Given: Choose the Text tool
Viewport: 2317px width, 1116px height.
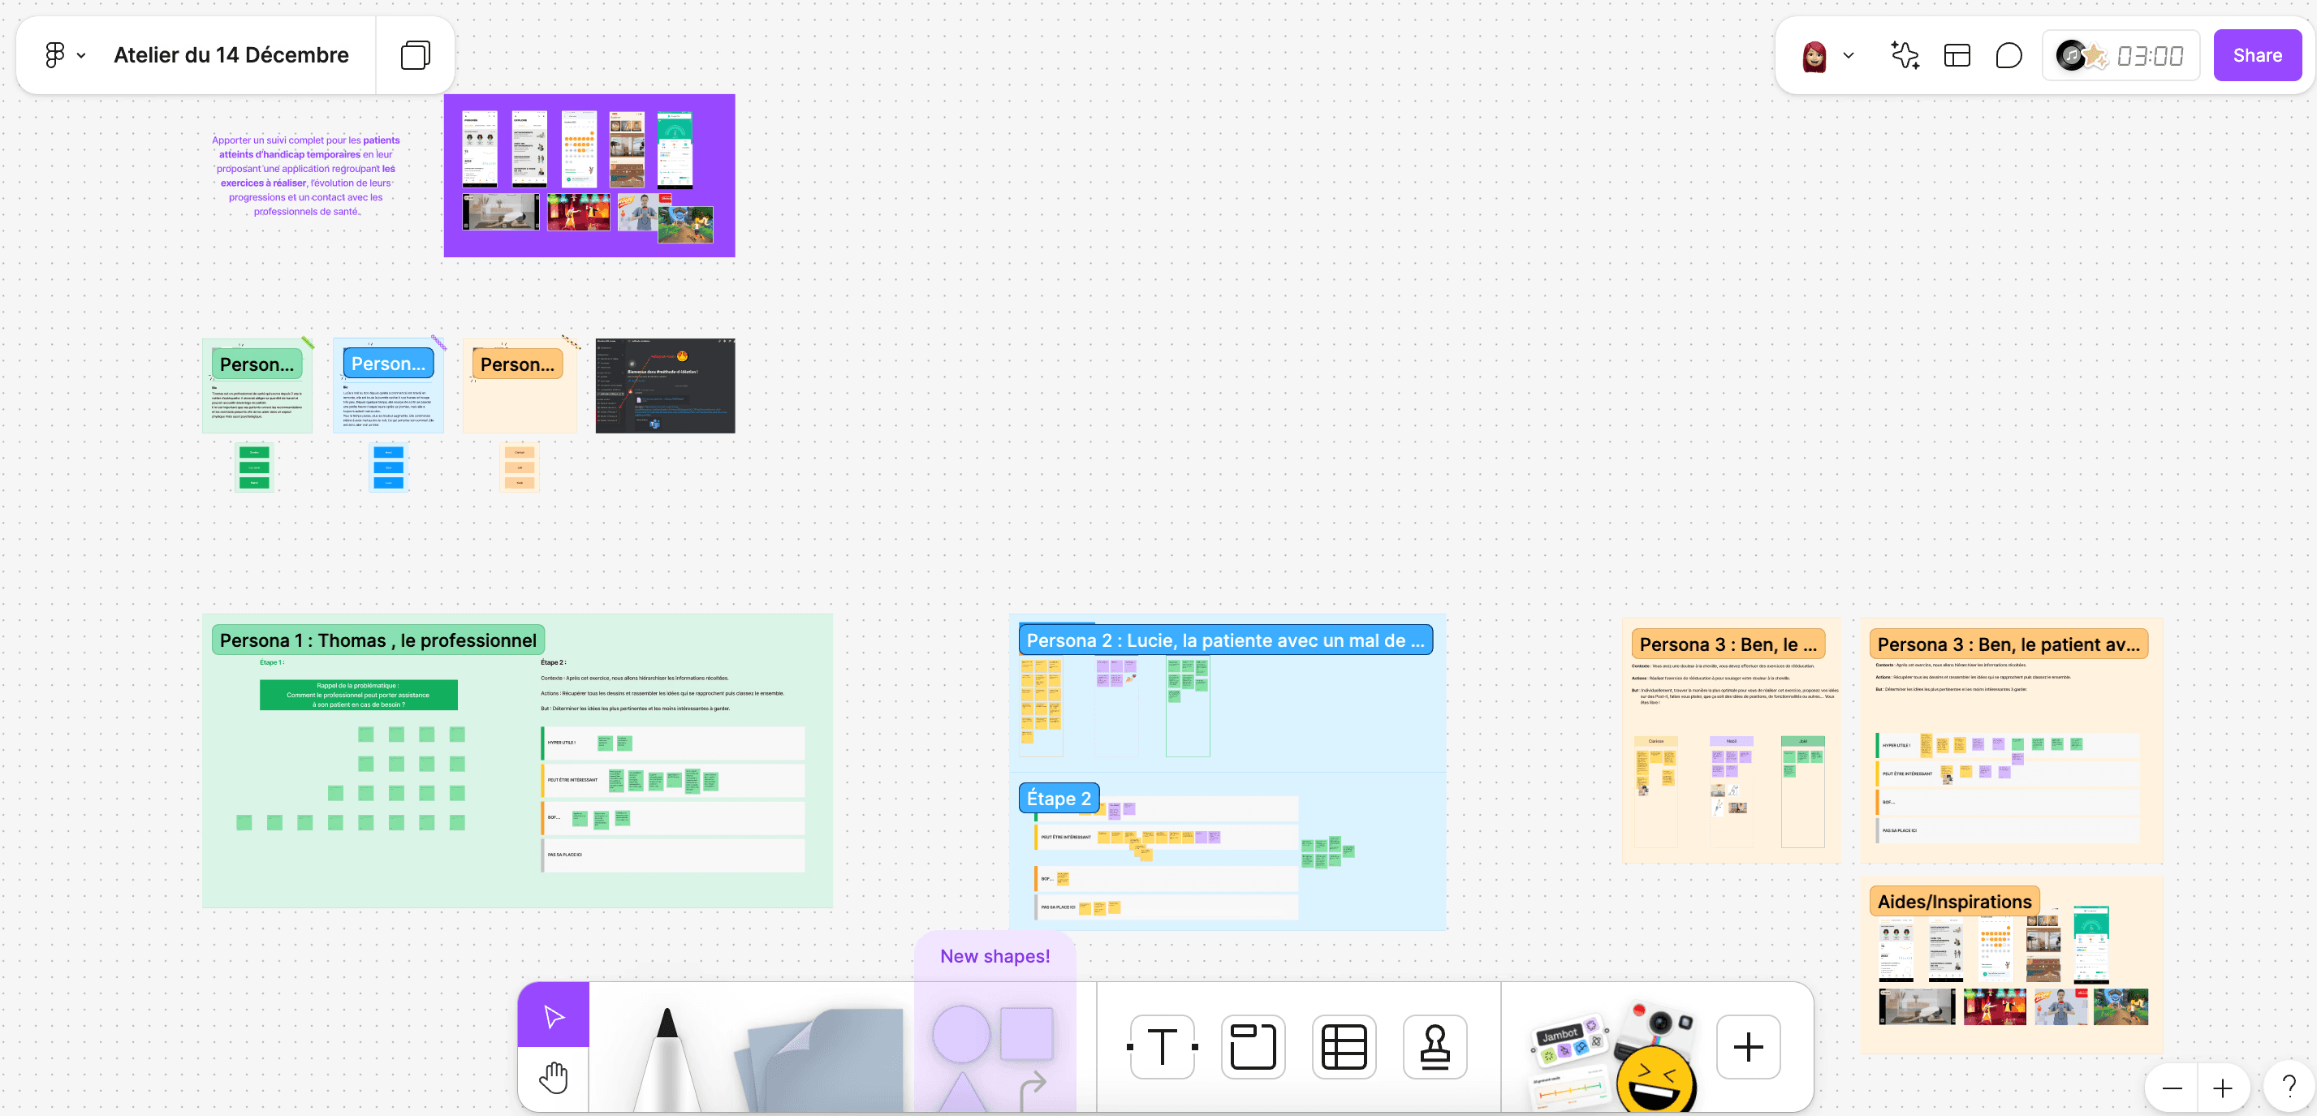Looking at the screenshot, I should coord(1162,1047).
